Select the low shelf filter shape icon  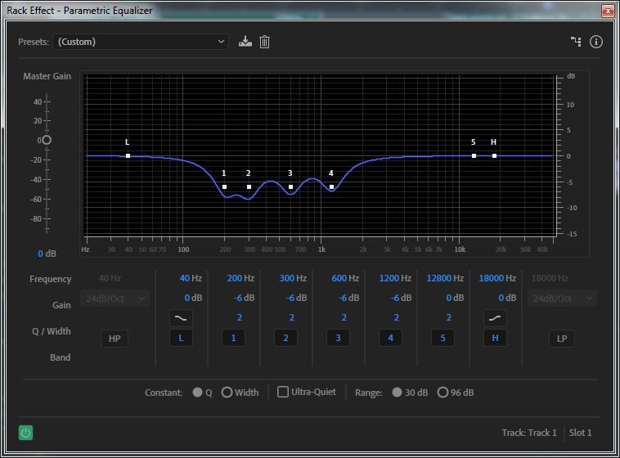click(181, 318)
